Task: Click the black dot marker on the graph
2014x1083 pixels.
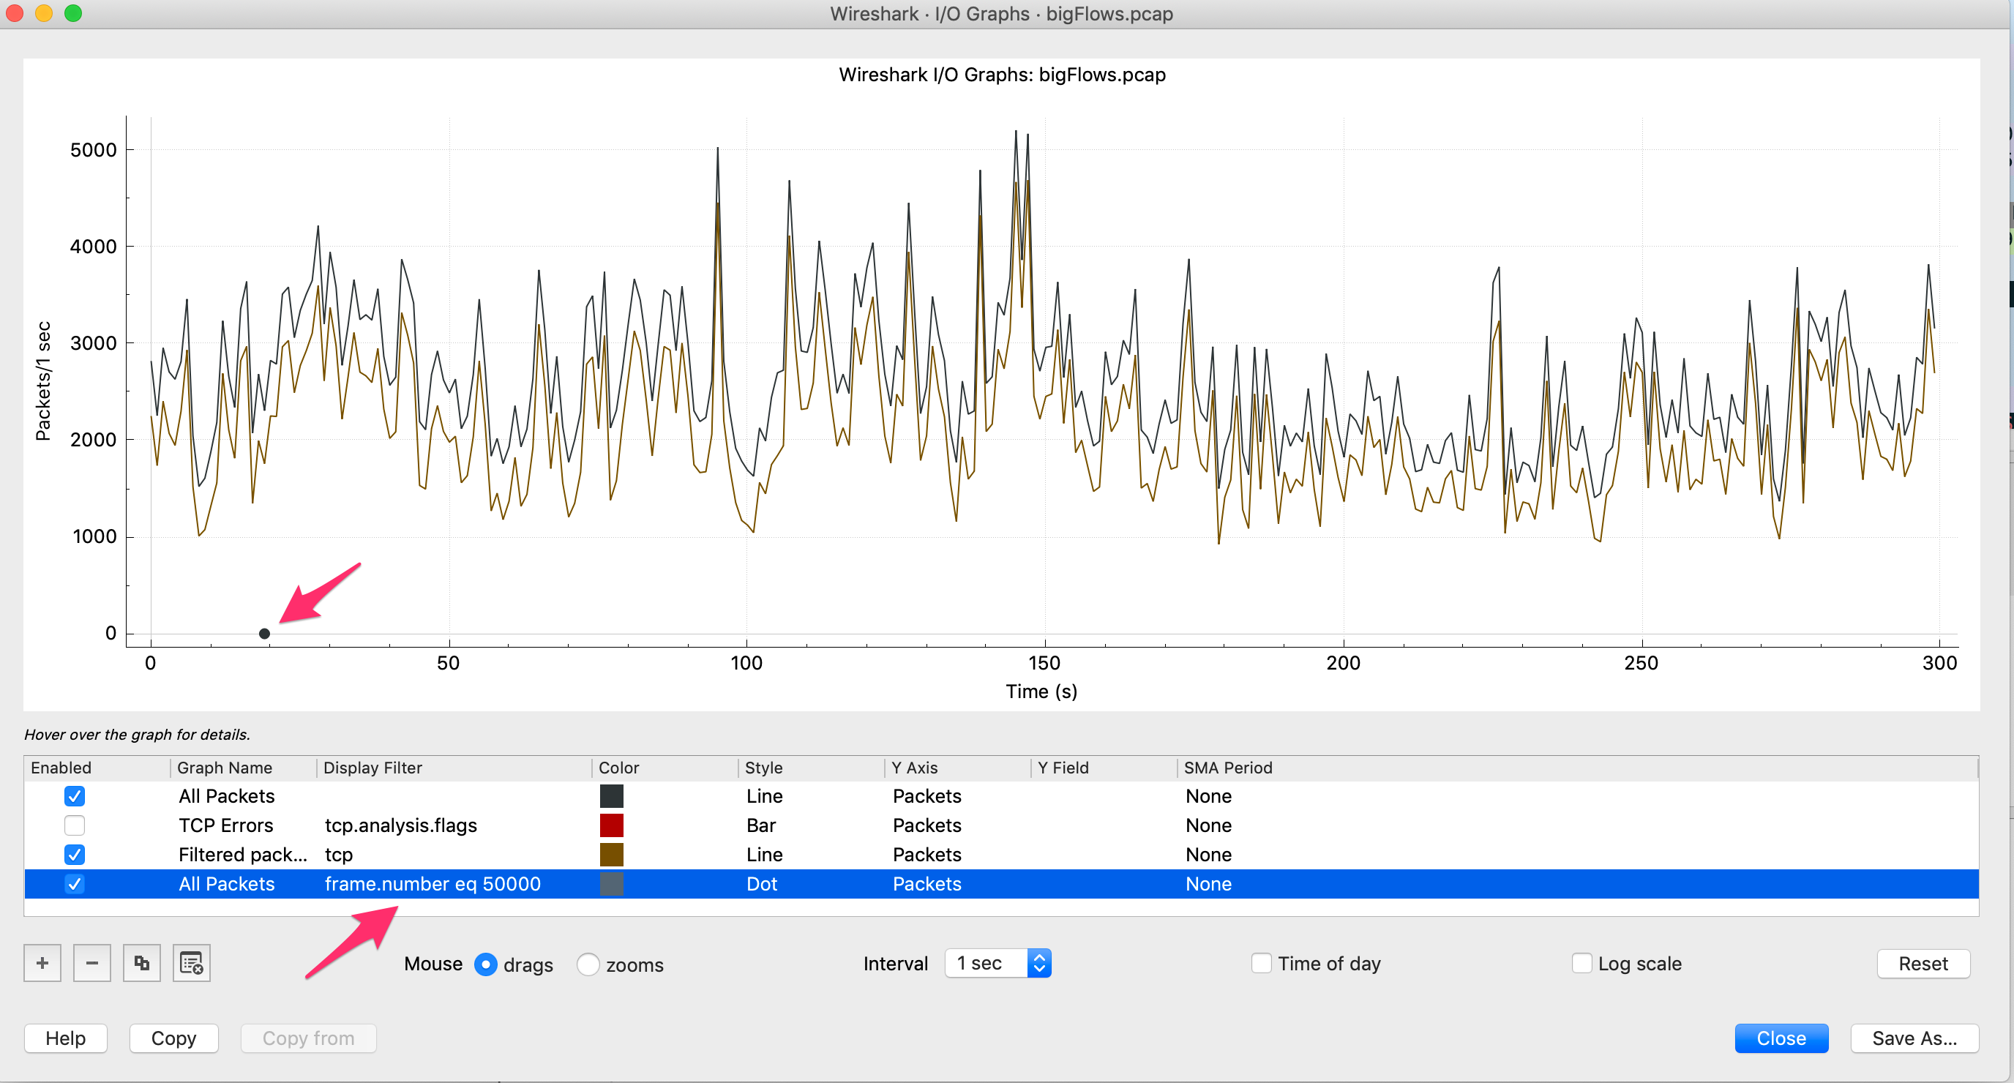Action: click(x=264, y=634)
